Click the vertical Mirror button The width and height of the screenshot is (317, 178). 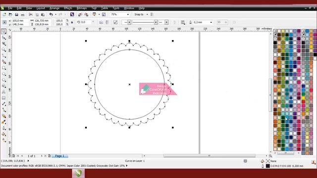107,22
